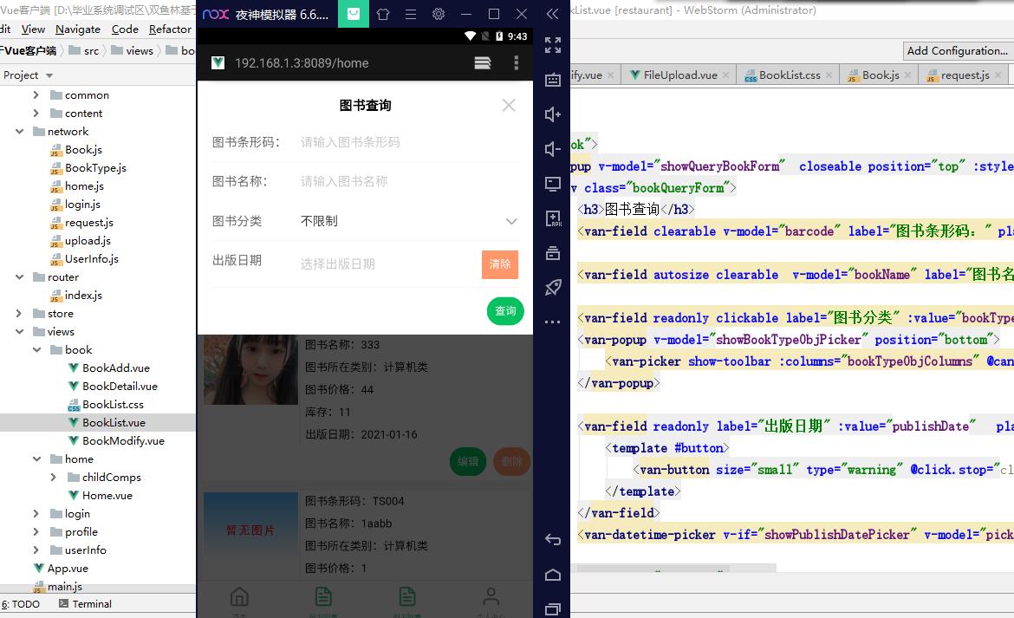Select index.js under router
Viewport: 1014px width, 618px height.
coord(75,295)
